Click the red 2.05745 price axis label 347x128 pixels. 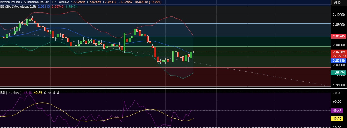[338, 36]
